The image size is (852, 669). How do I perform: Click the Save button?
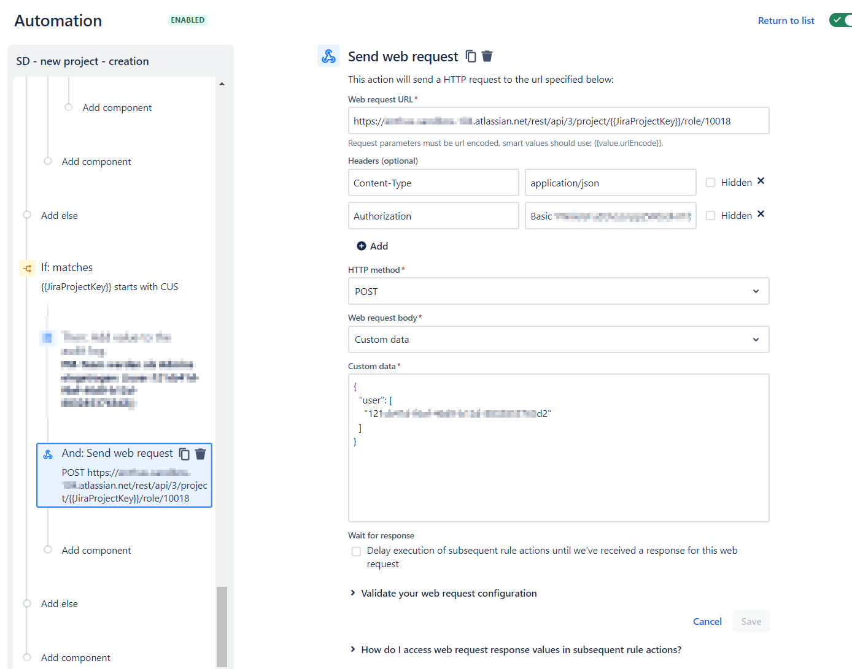751,621
